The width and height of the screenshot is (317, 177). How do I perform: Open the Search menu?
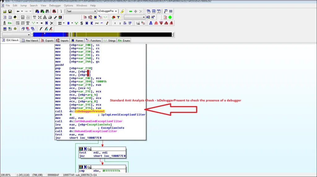tap(33, 6)
